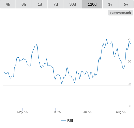Click the May '25 axis label
This screenshot has width=134, height=128.
click(x=23, y=112)
